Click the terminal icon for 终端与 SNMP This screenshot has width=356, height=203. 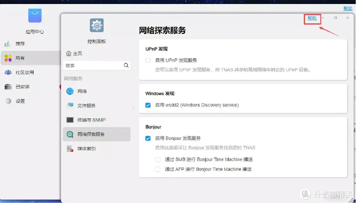coord(70,120)
